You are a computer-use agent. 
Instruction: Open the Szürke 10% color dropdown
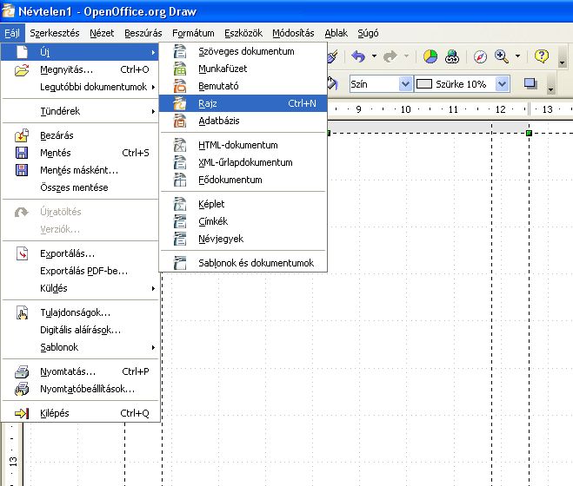click(x=502, y=84)
